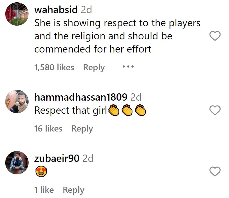Open zubaeir90's profile picture
This screenshot has width=229, height=198.
pos(17,163)
